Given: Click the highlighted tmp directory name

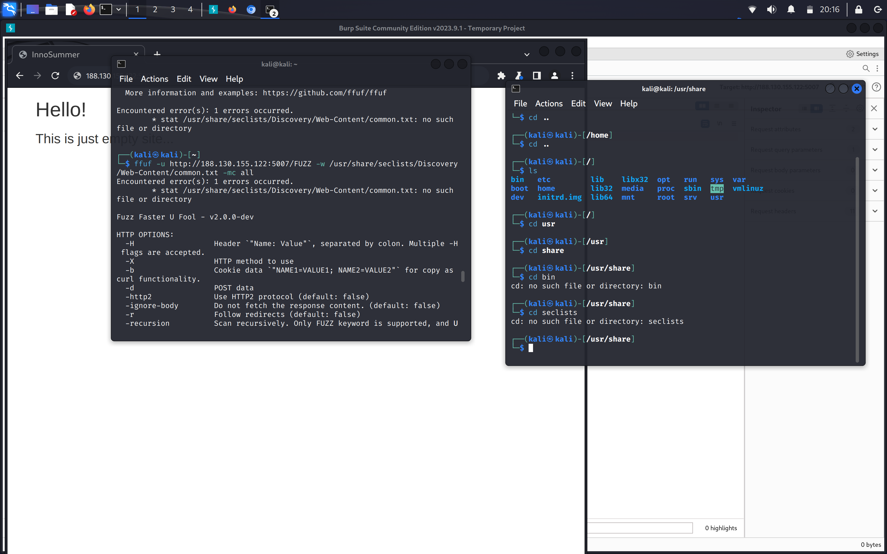Looking at the screenshot, I should 717,188.
